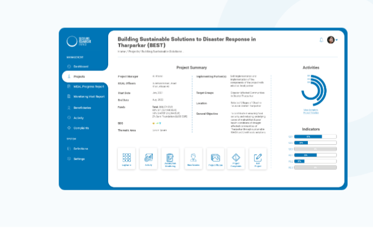
Task: Open the Project Complaints tile
Action: (237, 159)
